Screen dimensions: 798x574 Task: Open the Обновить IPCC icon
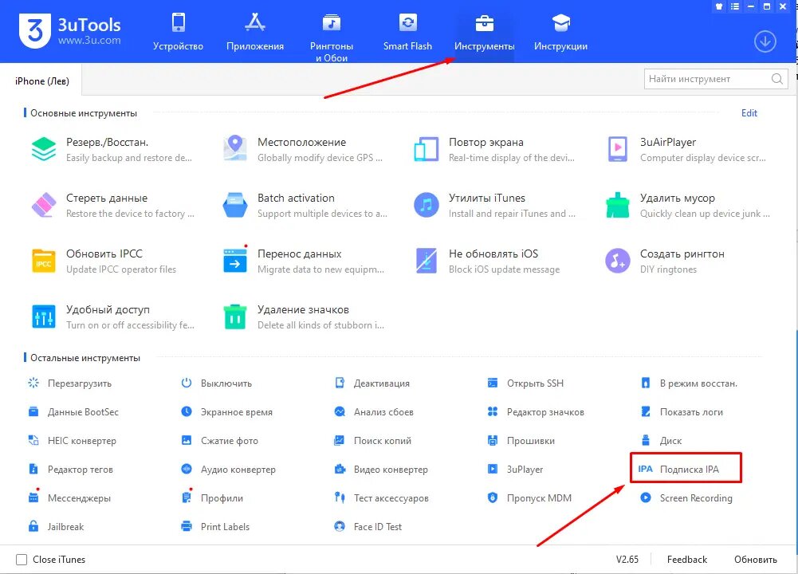[x=44, y=261]
